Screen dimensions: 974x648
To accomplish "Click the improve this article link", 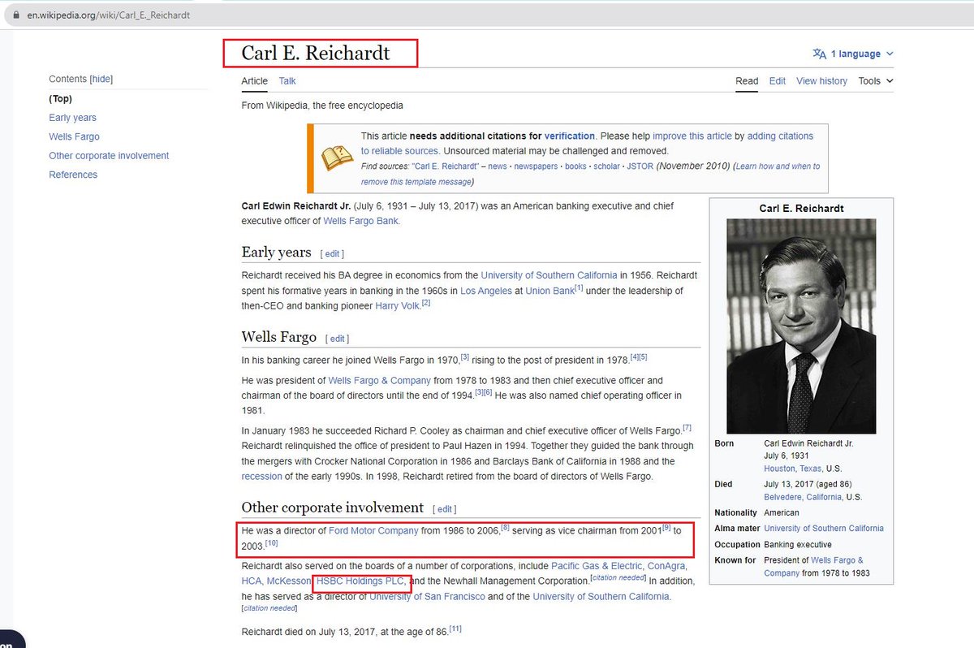I will tap(692, 136).
